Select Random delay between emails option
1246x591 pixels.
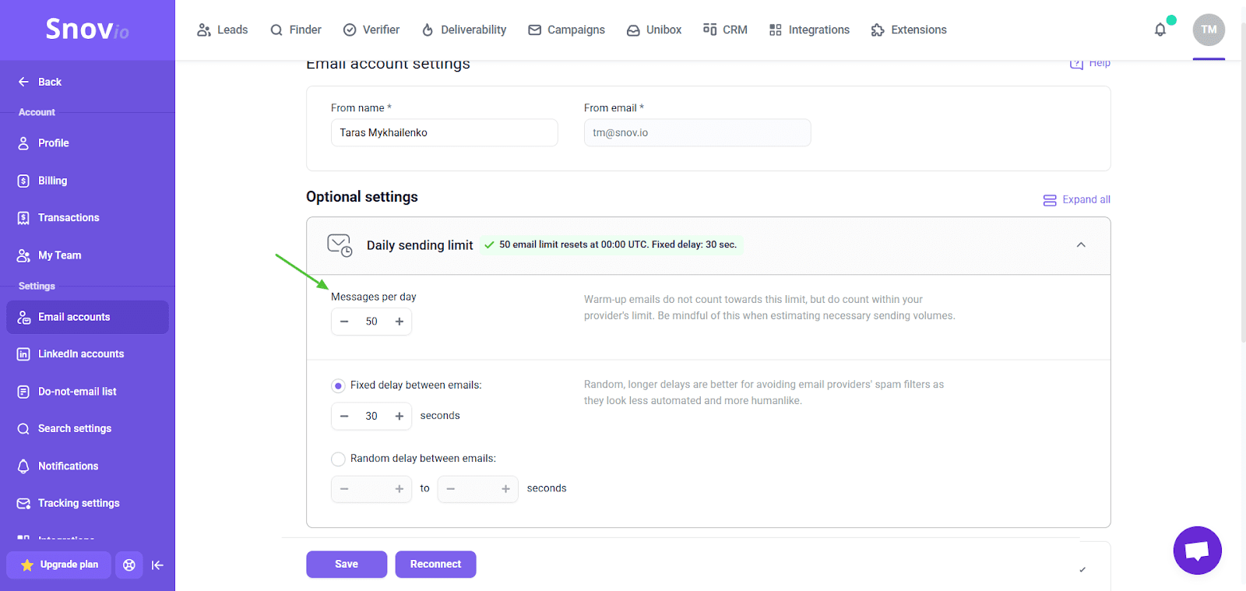tap(338, 459)
